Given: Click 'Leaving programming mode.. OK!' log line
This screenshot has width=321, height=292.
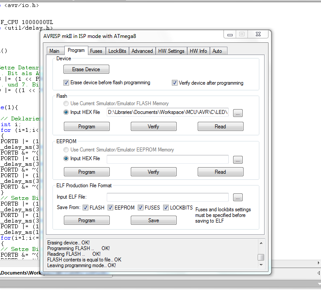Looking at the screenshot, I should point(81,265).
